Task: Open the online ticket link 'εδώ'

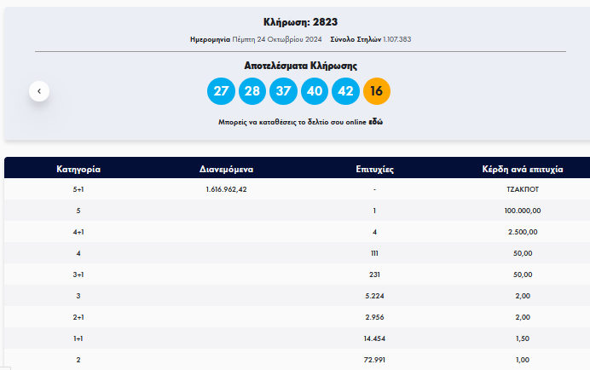Action: tap(375, 123)
